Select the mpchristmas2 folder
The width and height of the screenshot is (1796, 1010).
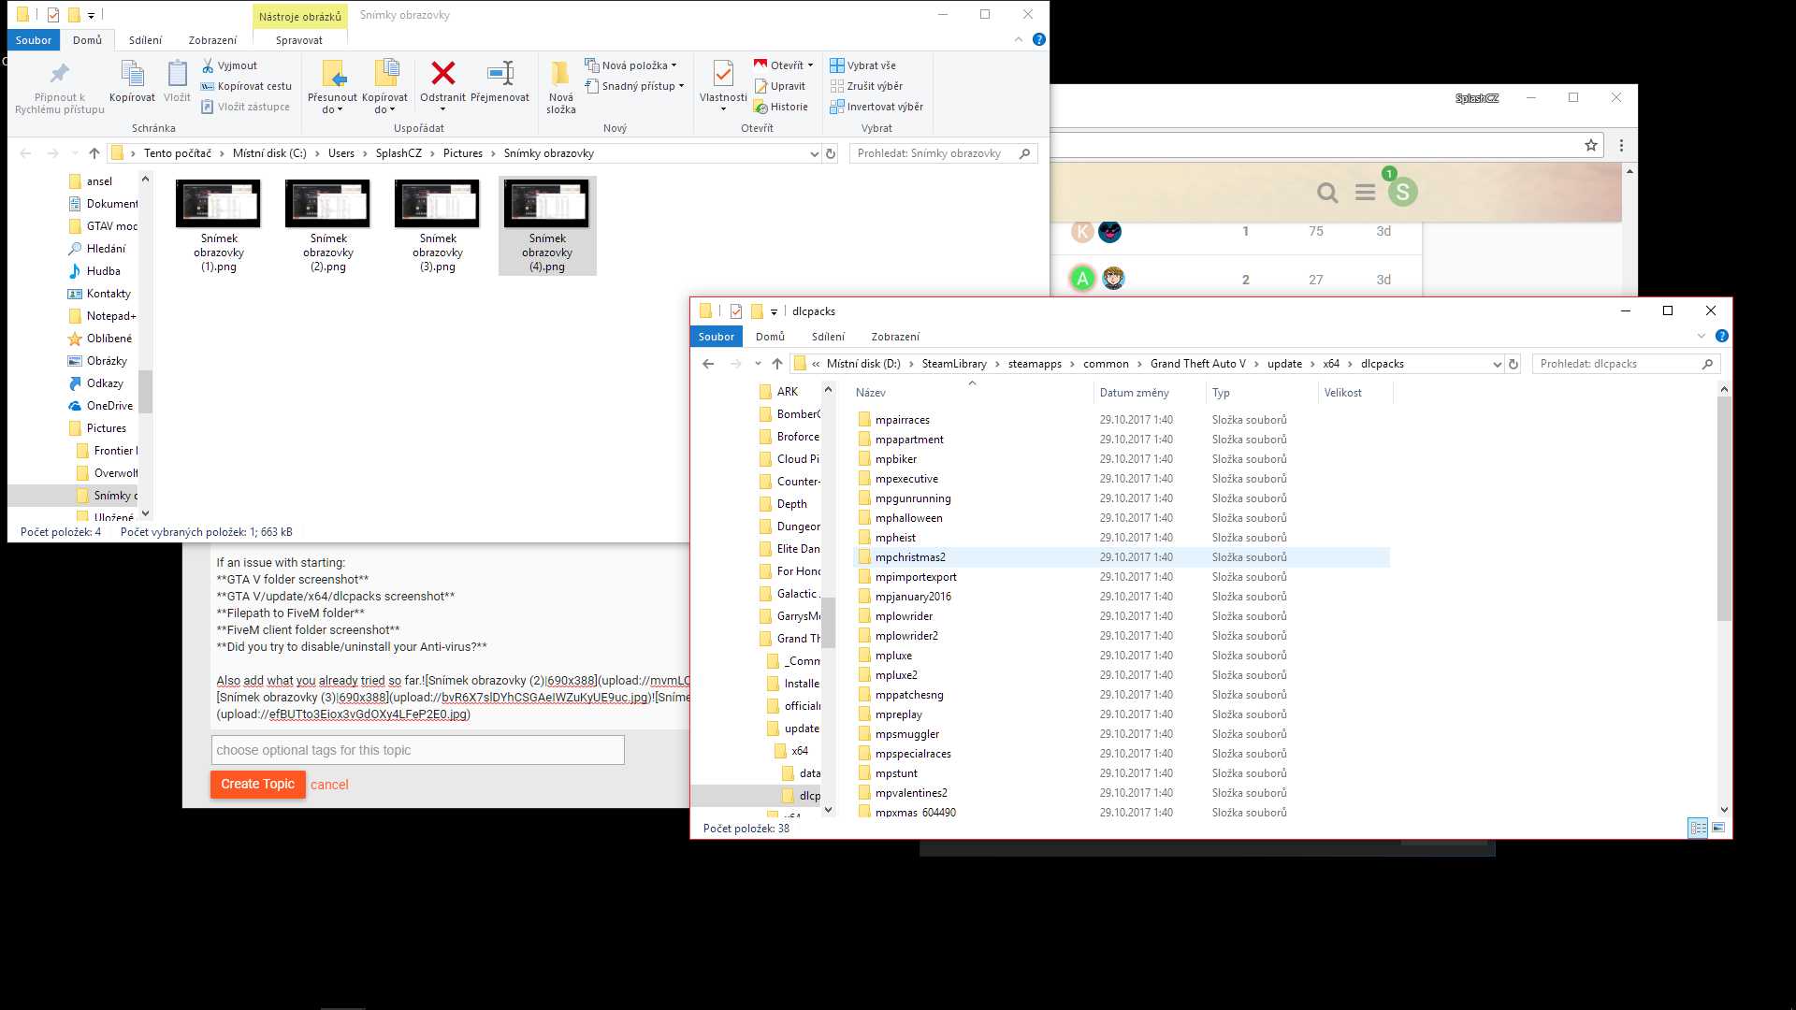(x=1122, y=557)
